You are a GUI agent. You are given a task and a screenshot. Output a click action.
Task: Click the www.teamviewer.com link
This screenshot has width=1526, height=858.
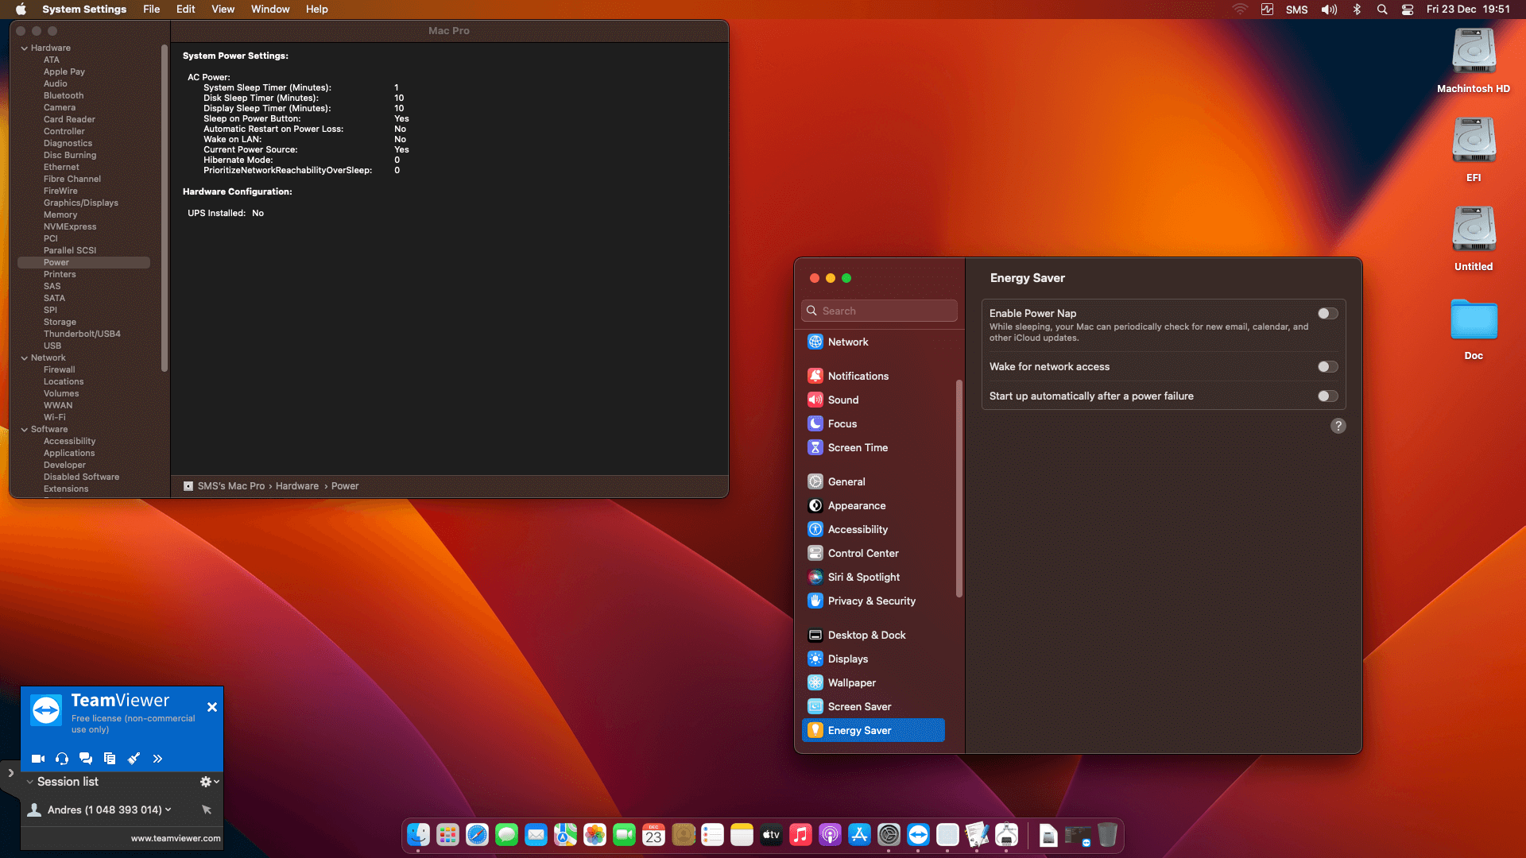[176, 838]
